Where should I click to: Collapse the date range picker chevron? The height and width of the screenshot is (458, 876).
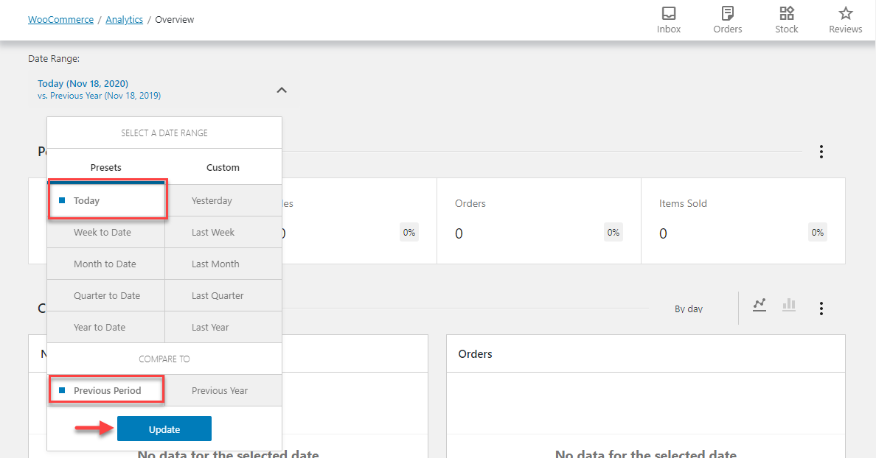[x=281, y=90]
